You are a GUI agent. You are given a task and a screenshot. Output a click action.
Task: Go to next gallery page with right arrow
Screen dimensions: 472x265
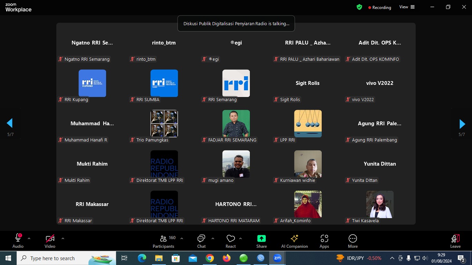click(x=462, y=124)
